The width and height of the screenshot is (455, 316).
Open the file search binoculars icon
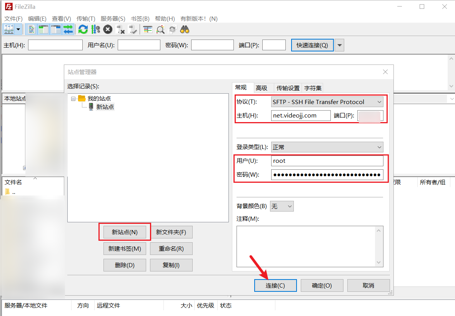pos(185,29)
